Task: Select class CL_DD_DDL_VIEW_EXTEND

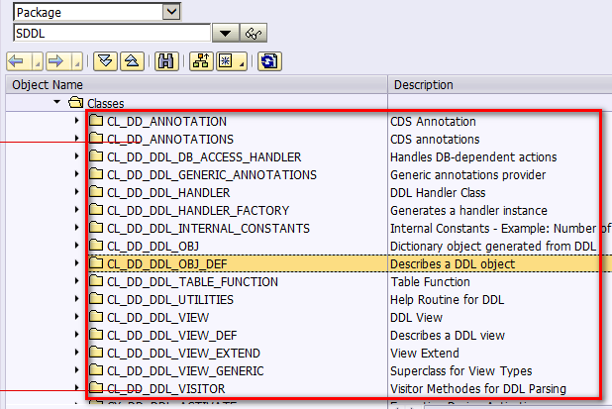Action: pyautogui.click(x=184, y=354)
